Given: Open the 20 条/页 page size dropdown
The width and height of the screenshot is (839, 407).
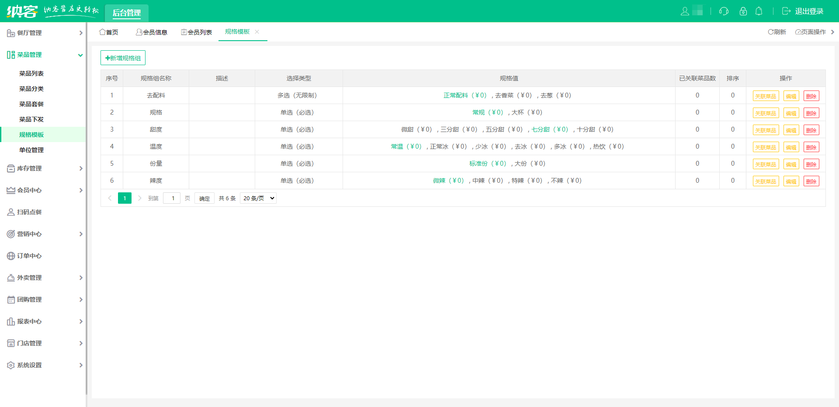Looking at the screenshot, I should [x=258, y=198].
